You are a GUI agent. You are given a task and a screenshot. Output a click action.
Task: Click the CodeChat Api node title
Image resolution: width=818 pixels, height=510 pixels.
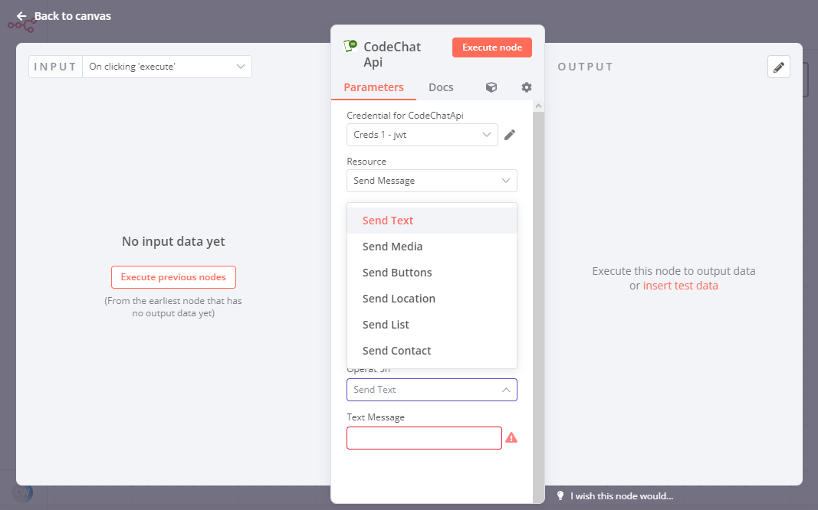[393, 54]
